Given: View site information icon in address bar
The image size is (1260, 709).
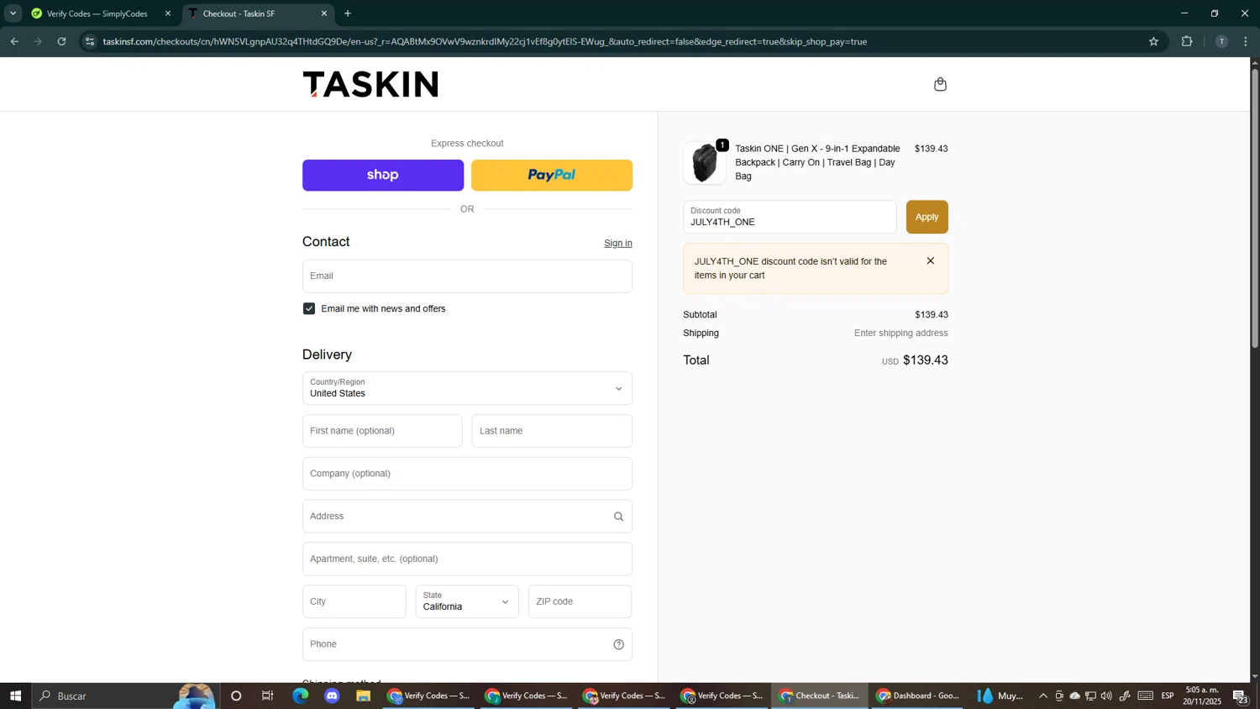Looking at the screenshot, I should 90,41.
